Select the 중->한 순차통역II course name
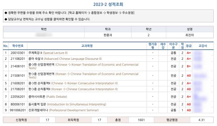The image size is (217, 126). click(x=73, y=83)
